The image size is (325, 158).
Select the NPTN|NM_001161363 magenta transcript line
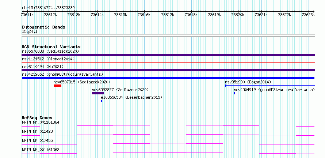coord(168,153)
